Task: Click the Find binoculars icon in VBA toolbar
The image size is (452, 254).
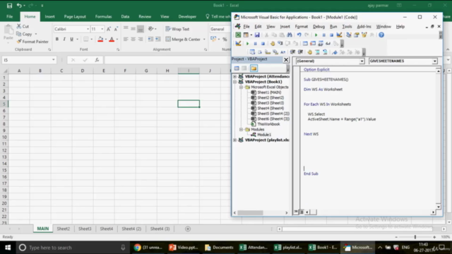Action: (290, 35)
